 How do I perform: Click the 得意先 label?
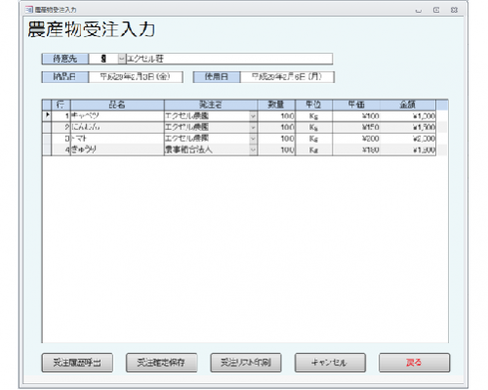(x=65, y=59)
